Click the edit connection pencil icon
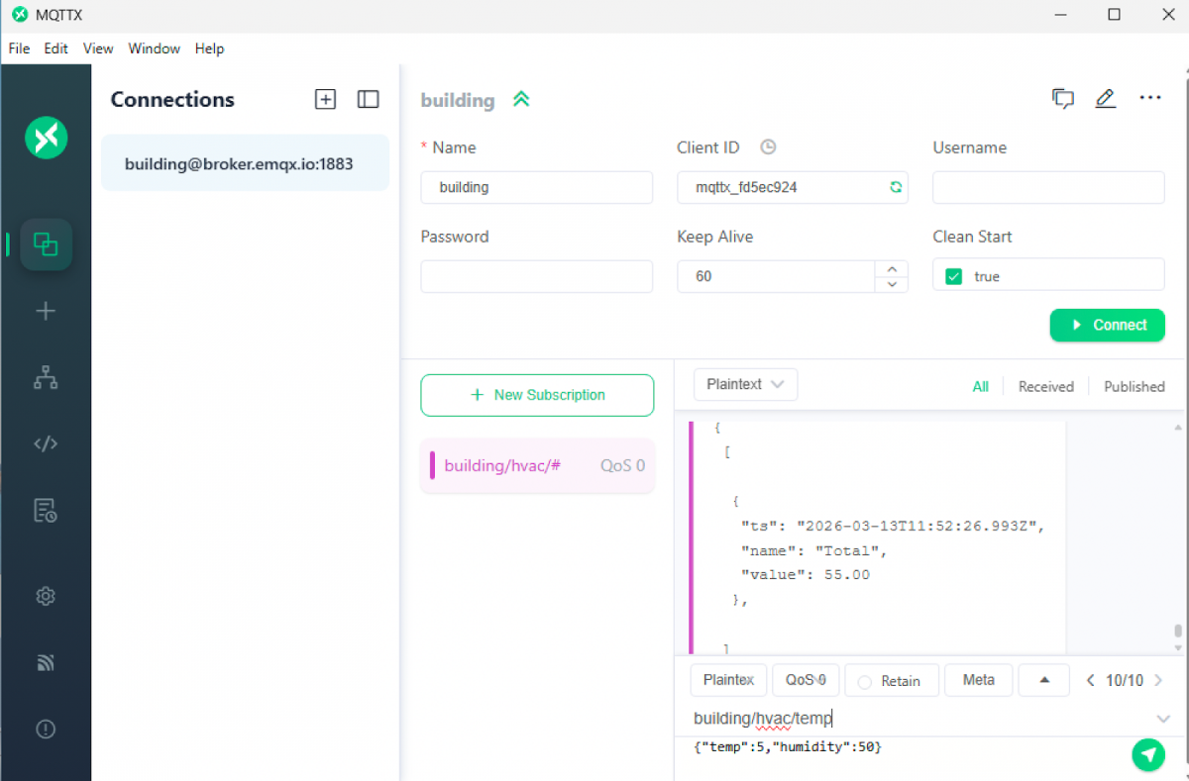 click(x=1105, y=98)
